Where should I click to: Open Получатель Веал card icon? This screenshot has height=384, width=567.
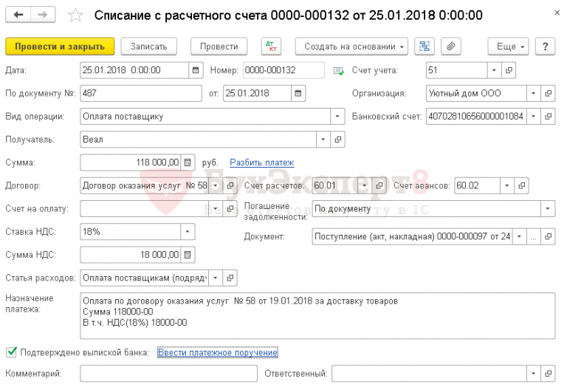point(337,140)
